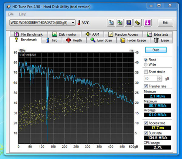Click the copy screenshot toolbar icon
Screen dimensions: 182x159
click(x=120, y=23)
